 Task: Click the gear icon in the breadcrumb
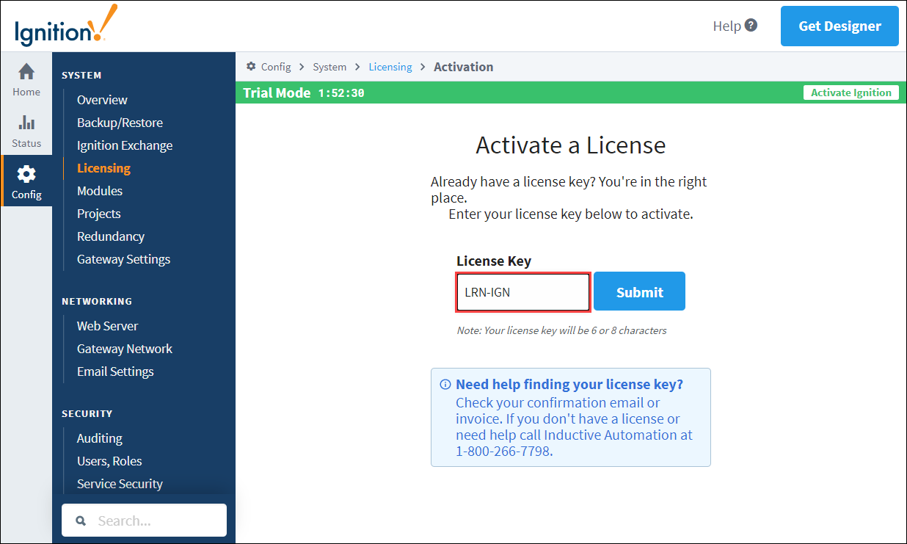pos(251,67)
